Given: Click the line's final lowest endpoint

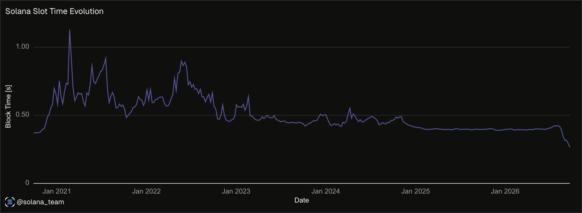Looking at the screenshot, I should click(569, 147).
